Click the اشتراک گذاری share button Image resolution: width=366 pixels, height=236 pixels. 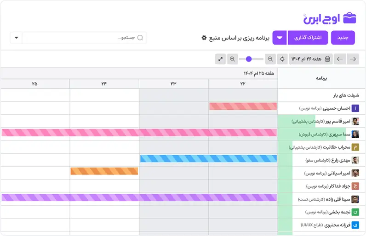tap(308, 38)
